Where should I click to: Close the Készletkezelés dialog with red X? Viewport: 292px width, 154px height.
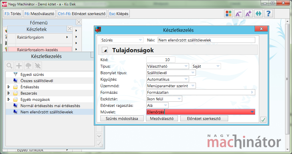click(261, 29)
